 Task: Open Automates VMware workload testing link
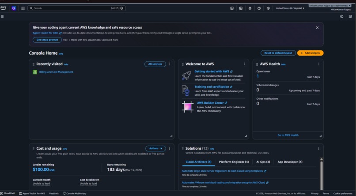[x=225, y=183]
